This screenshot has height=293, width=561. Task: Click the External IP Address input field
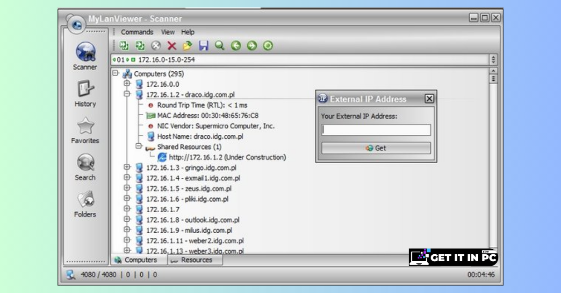click(376, 130)
